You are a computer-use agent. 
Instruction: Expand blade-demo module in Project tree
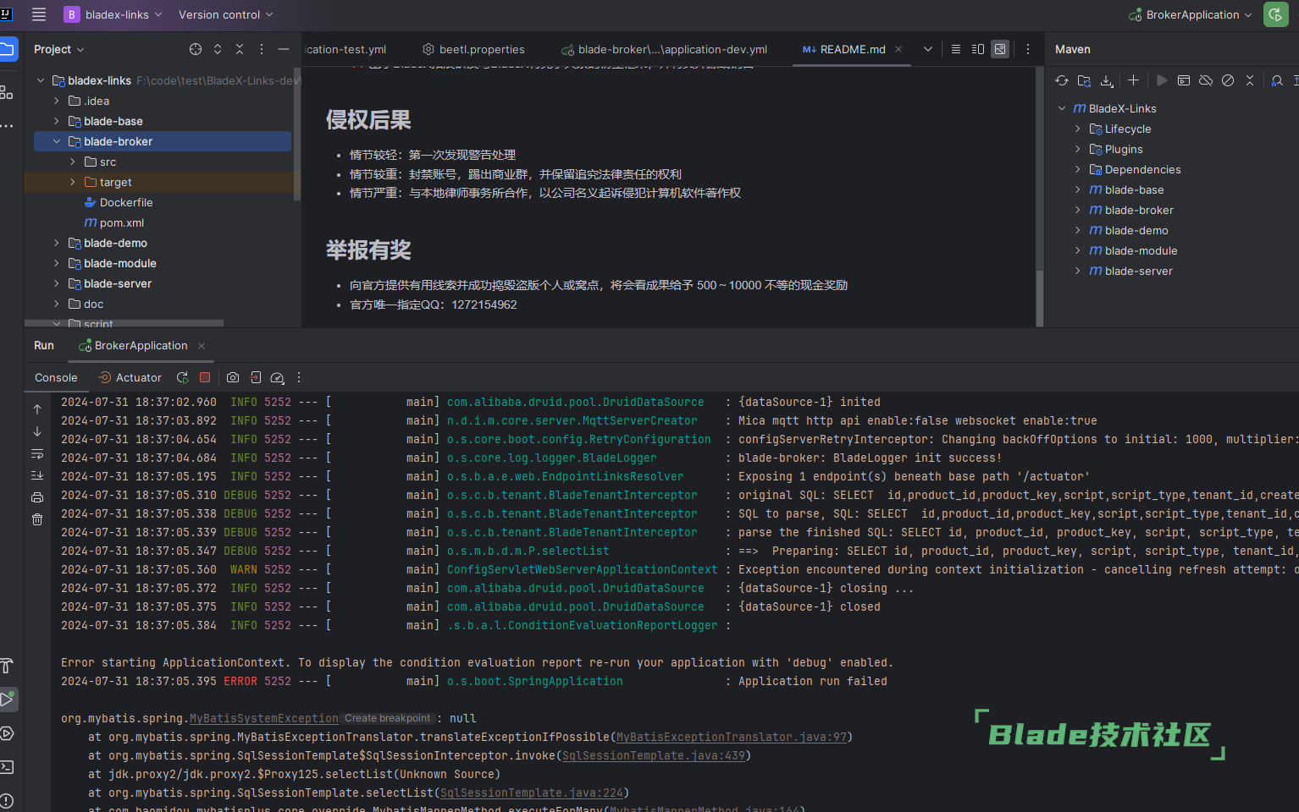(x=57, y=243)
